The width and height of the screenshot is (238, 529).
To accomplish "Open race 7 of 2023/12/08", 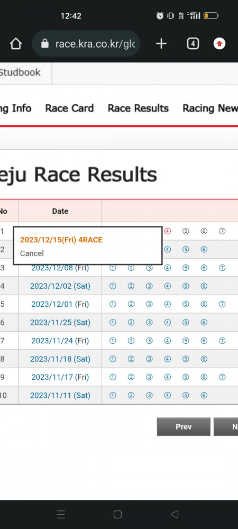I will click(x=222, y=268).
